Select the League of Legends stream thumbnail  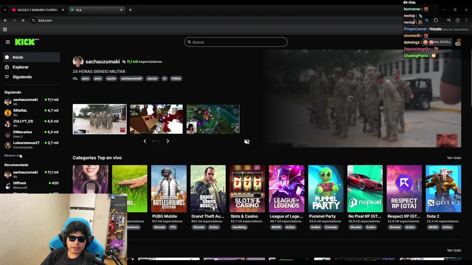click(x=213, y=119)
